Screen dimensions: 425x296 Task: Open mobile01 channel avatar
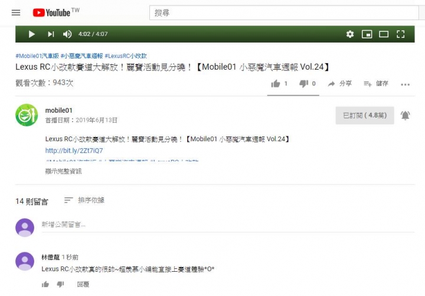point(27,115)
